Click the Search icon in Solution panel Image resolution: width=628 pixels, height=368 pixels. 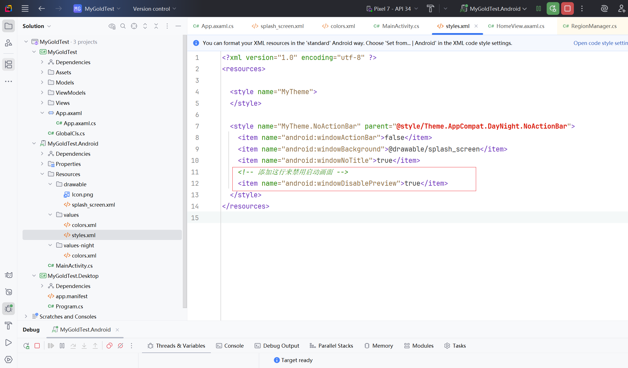coord(123,26)
